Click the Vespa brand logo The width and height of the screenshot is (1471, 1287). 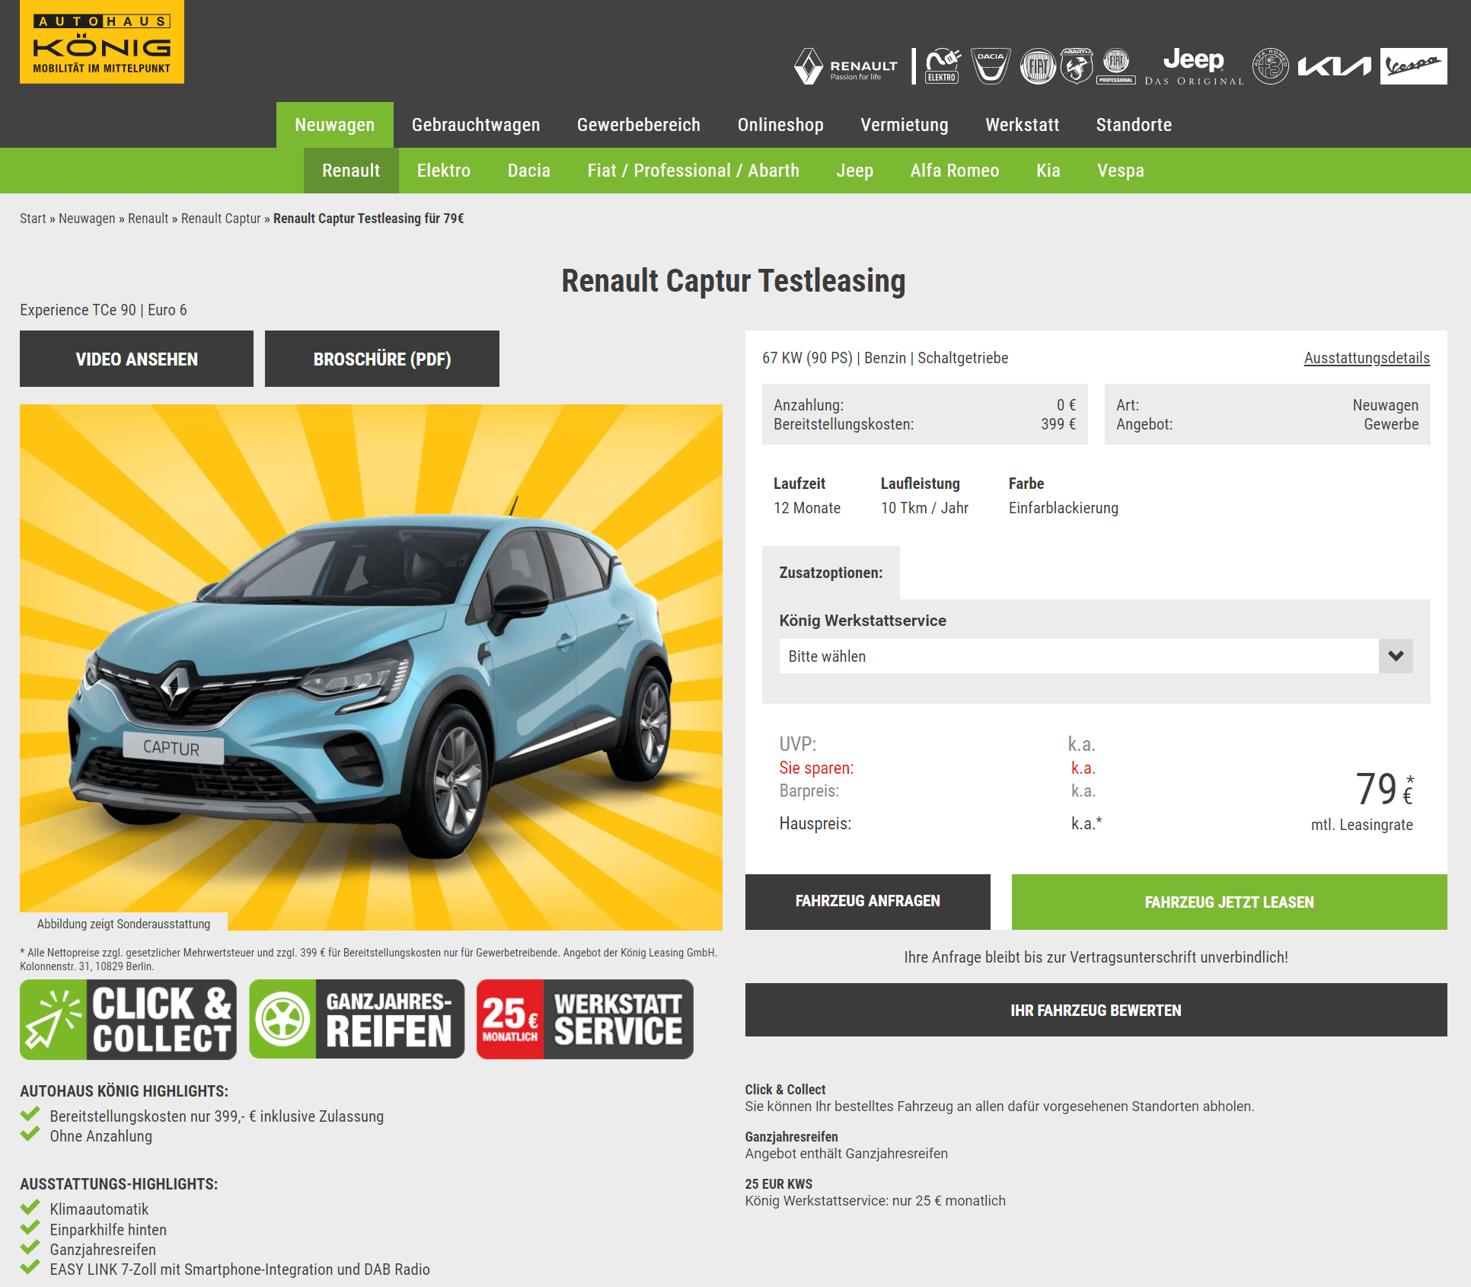(1413, 66)
